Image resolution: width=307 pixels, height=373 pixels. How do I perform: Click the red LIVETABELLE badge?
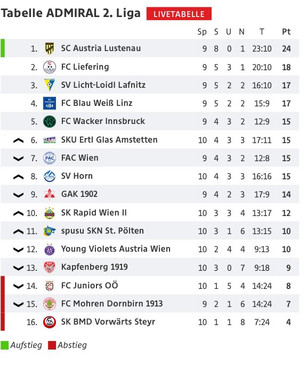coord(179,14)
